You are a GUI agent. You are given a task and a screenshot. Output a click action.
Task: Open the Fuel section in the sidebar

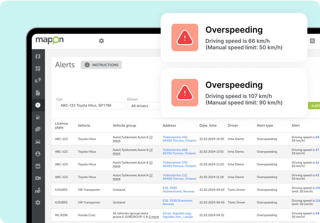38,117
